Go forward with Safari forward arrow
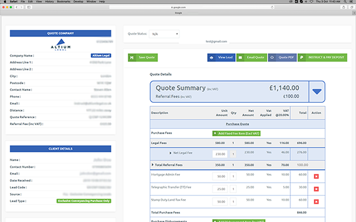Image resolution: width=356 pixels, height=222 pixels. point(22,7)
